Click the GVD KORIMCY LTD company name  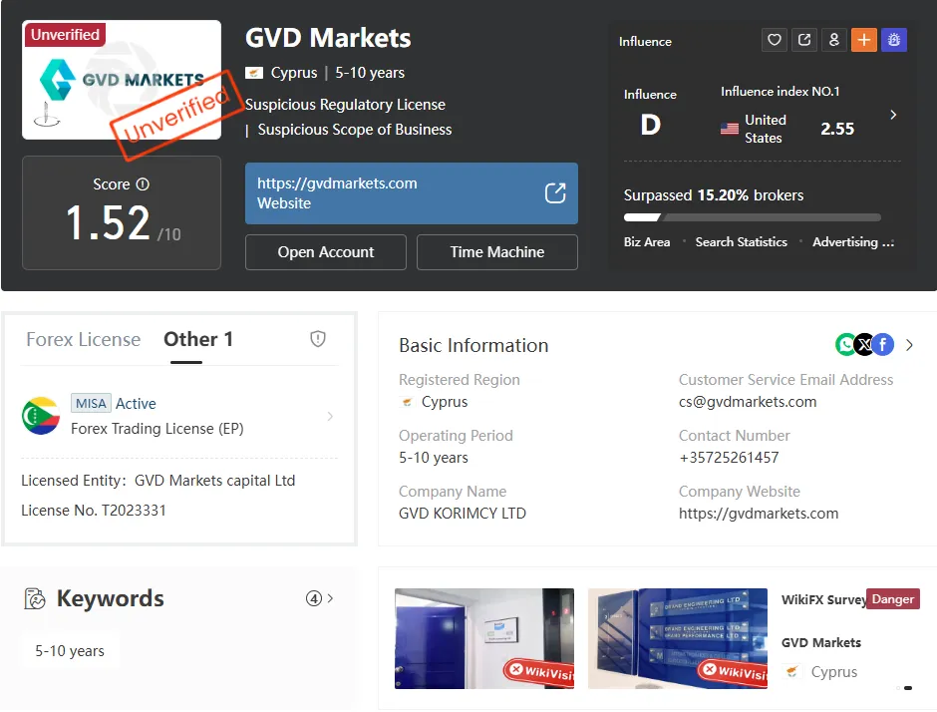[463, 514]
